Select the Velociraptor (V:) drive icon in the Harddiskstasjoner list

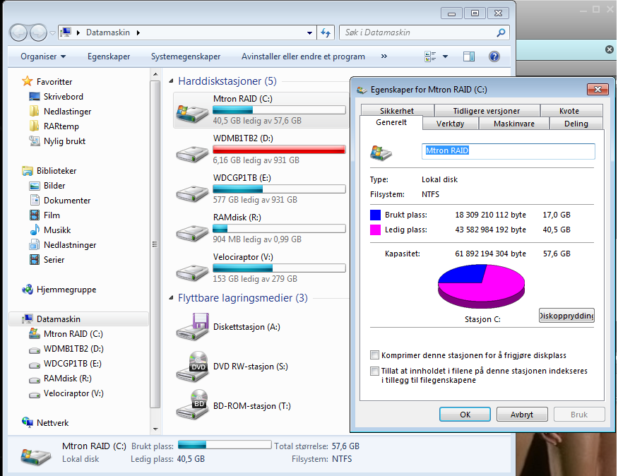tap(192, 273)
